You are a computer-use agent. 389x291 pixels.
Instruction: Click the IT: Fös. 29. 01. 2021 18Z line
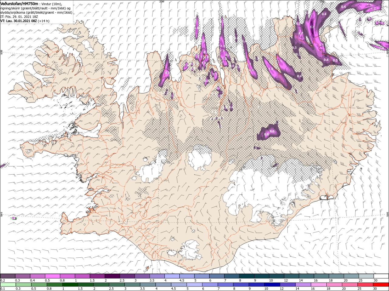[19, 17]
